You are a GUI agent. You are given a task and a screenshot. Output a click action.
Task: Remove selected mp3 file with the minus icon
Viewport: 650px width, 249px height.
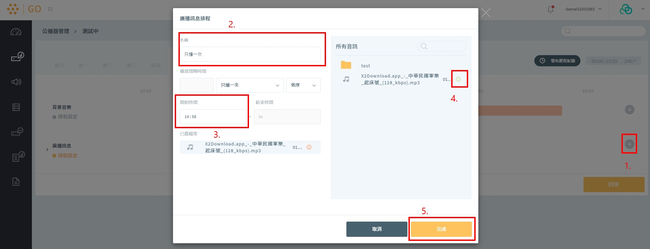(309, 147)
